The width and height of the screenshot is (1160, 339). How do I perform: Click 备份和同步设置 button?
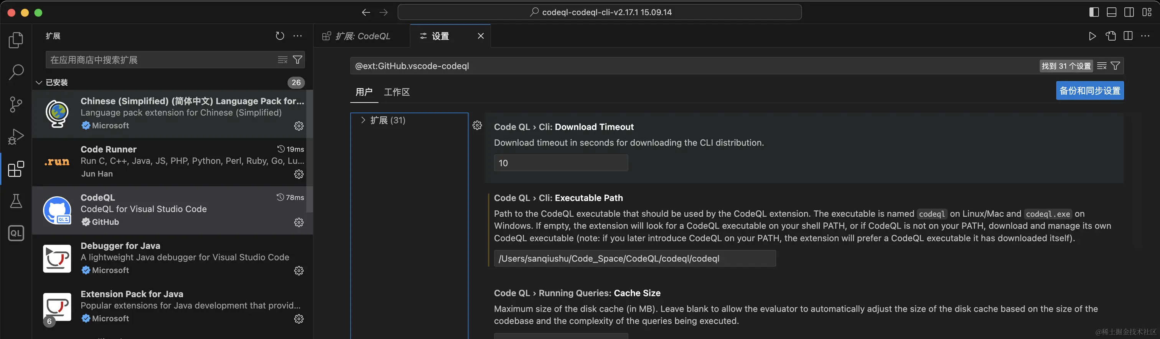pos(1090,91)
